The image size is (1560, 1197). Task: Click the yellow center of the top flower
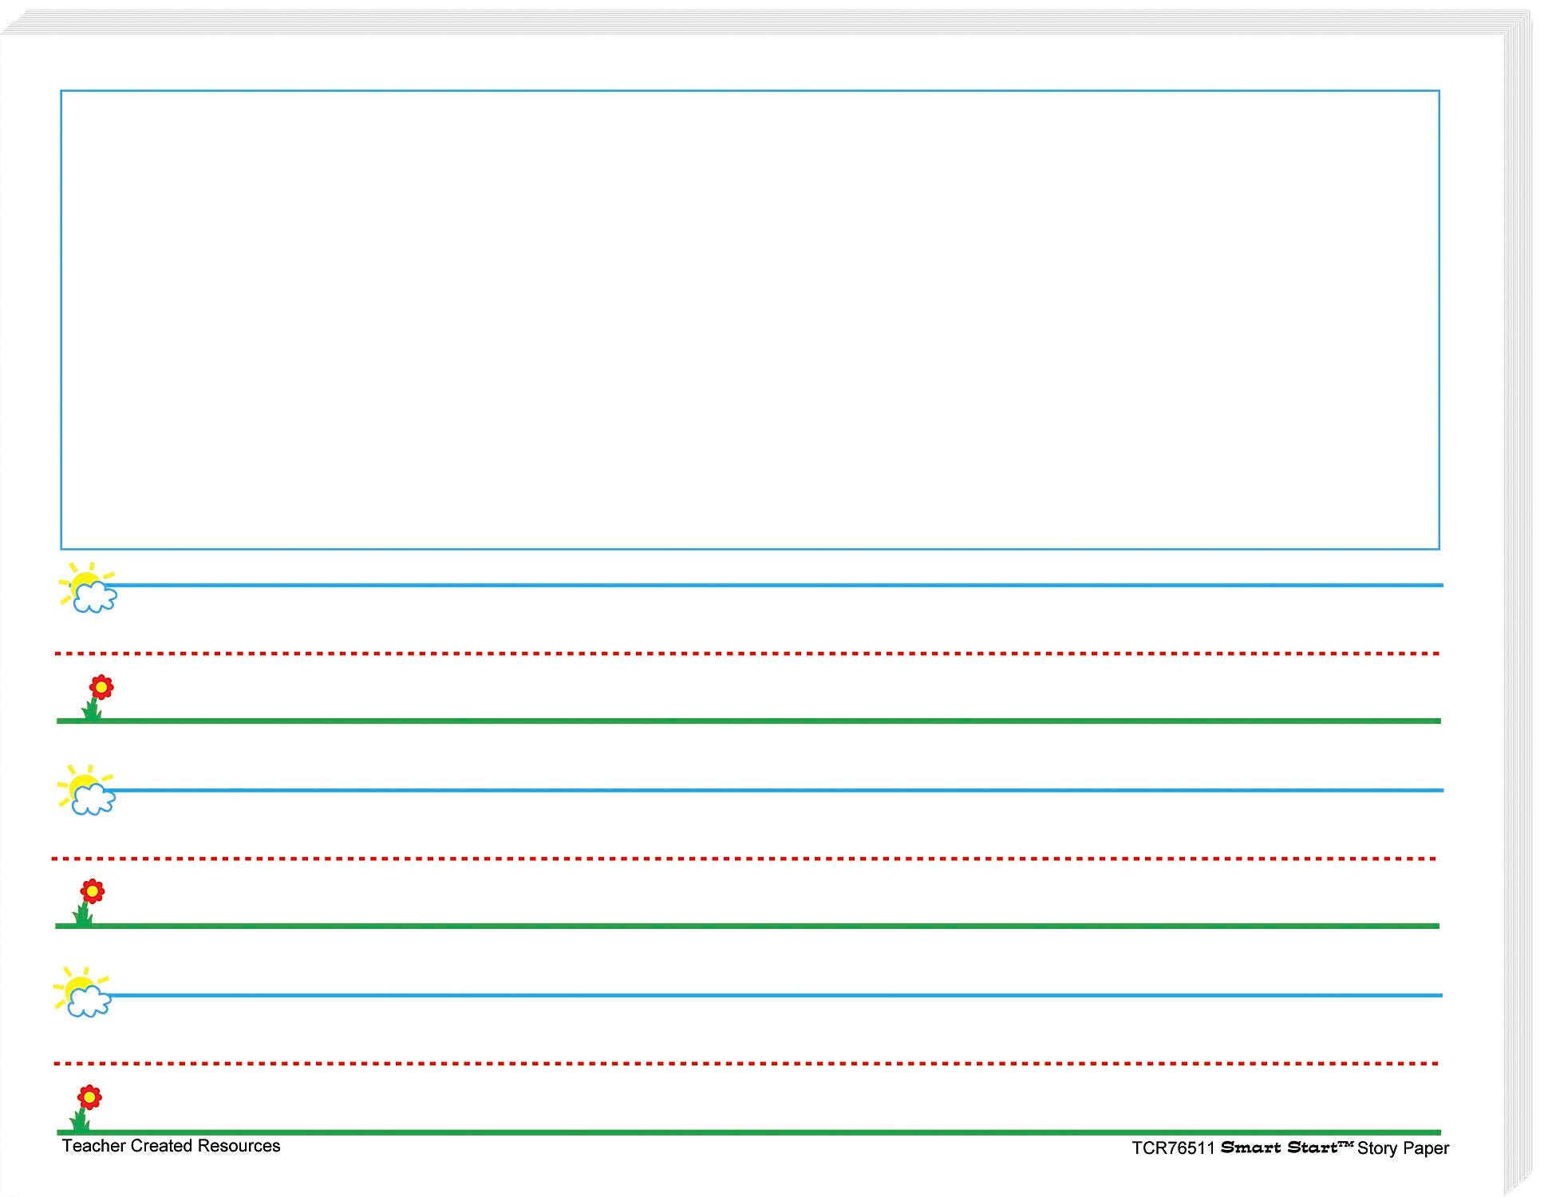pos(101,687)
